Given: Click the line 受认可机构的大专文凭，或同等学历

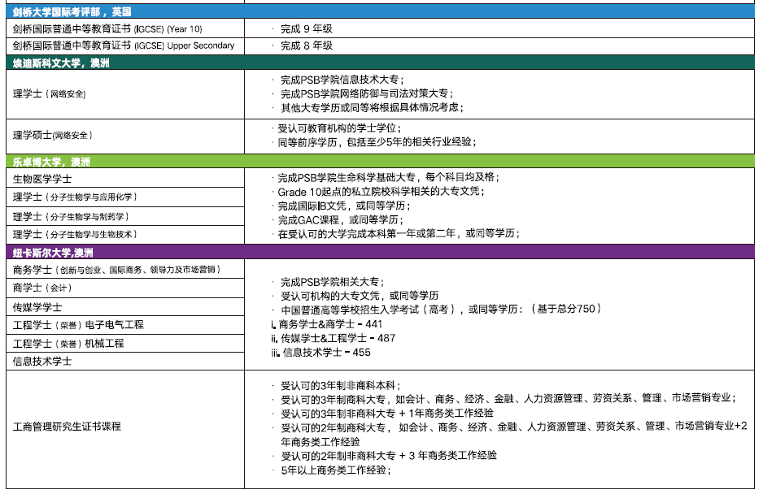Looking at the screenshot, I should tap(360, 296).
